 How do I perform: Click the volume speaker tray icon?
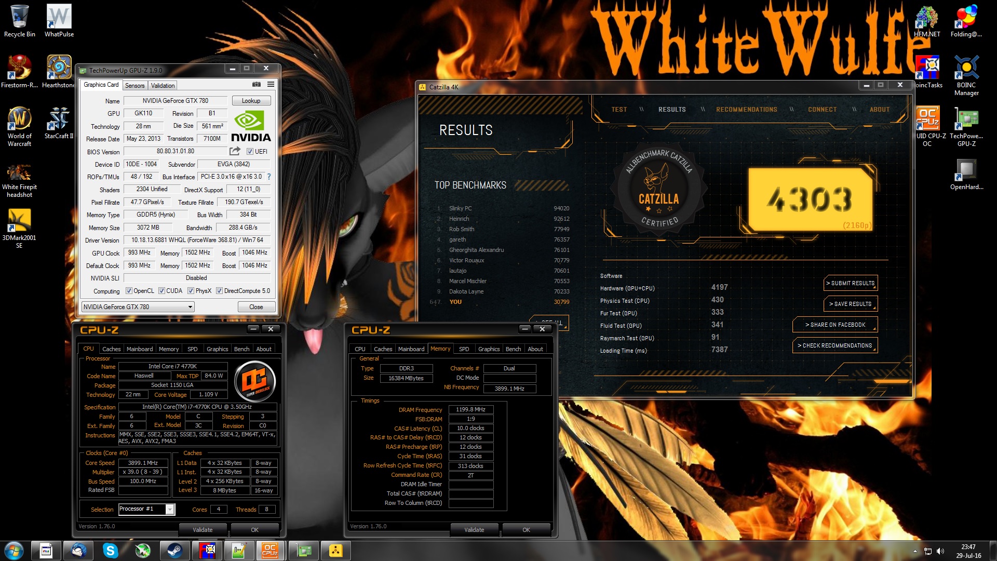click(940, 551)
